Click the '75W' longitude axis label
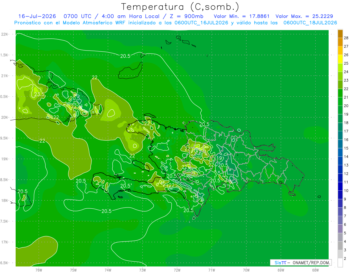354x274 pixels. tap(73, 270)
